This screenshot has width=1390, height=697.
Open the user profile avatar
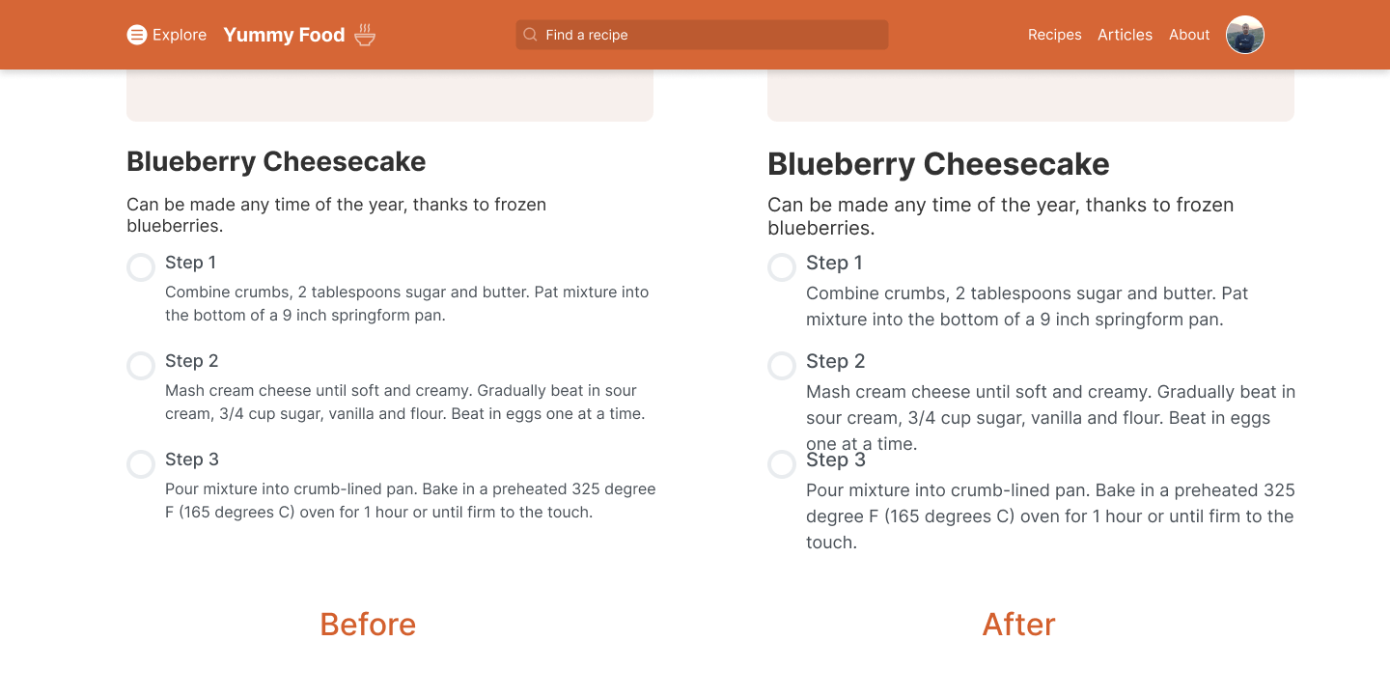(1244, 35)
